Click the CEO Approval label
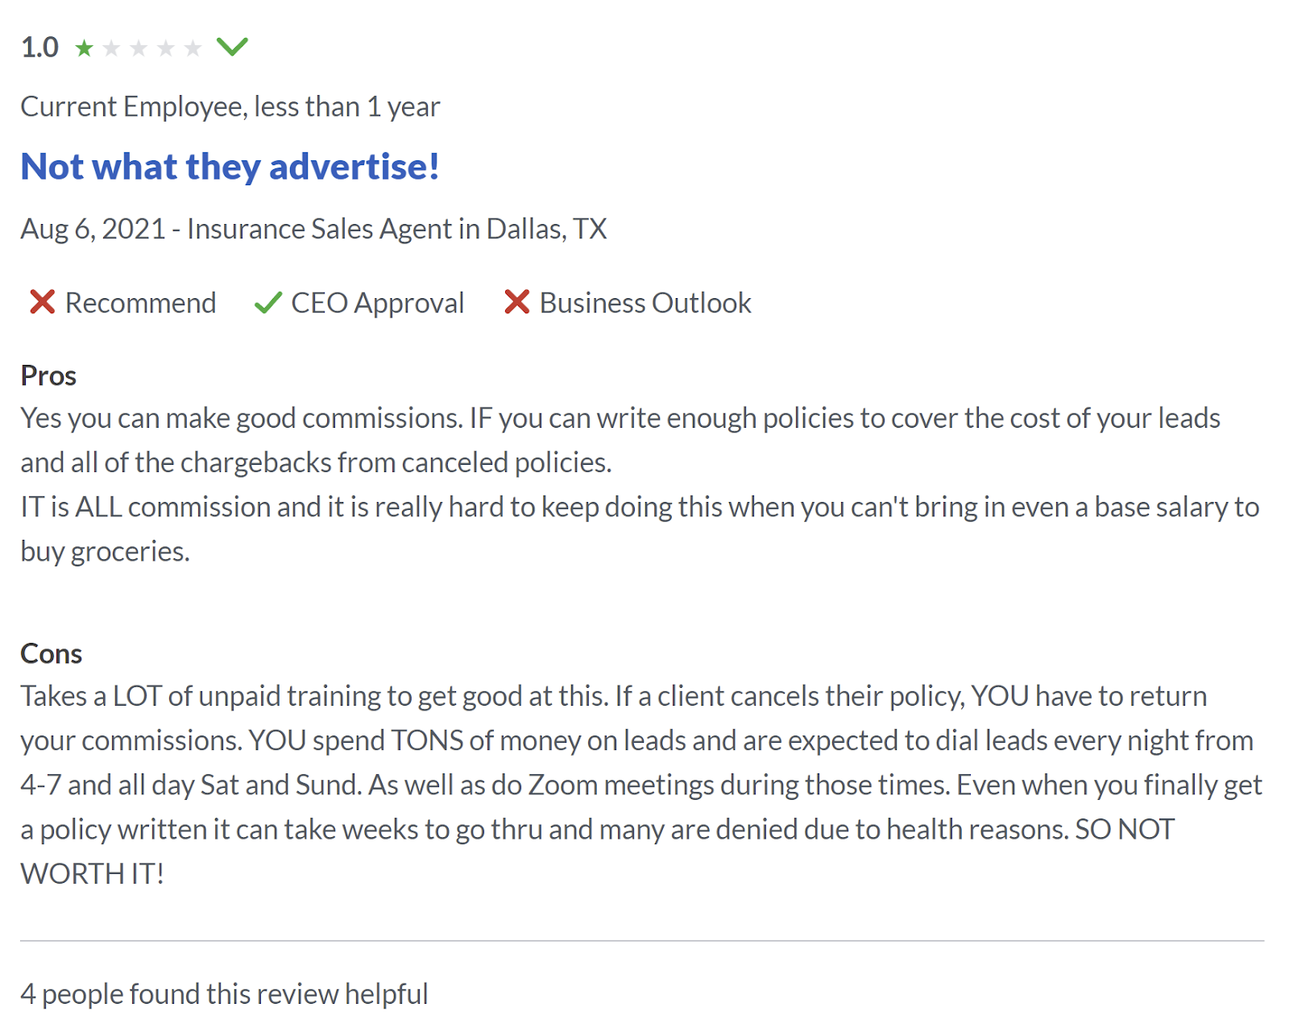This screenshot has width=1289, height=1032. coord(377,303)
